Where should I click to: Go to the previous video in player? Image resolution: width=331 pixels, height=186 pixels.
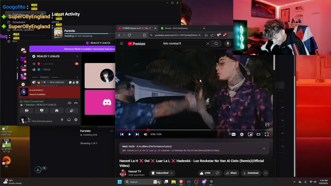point(122,134)
